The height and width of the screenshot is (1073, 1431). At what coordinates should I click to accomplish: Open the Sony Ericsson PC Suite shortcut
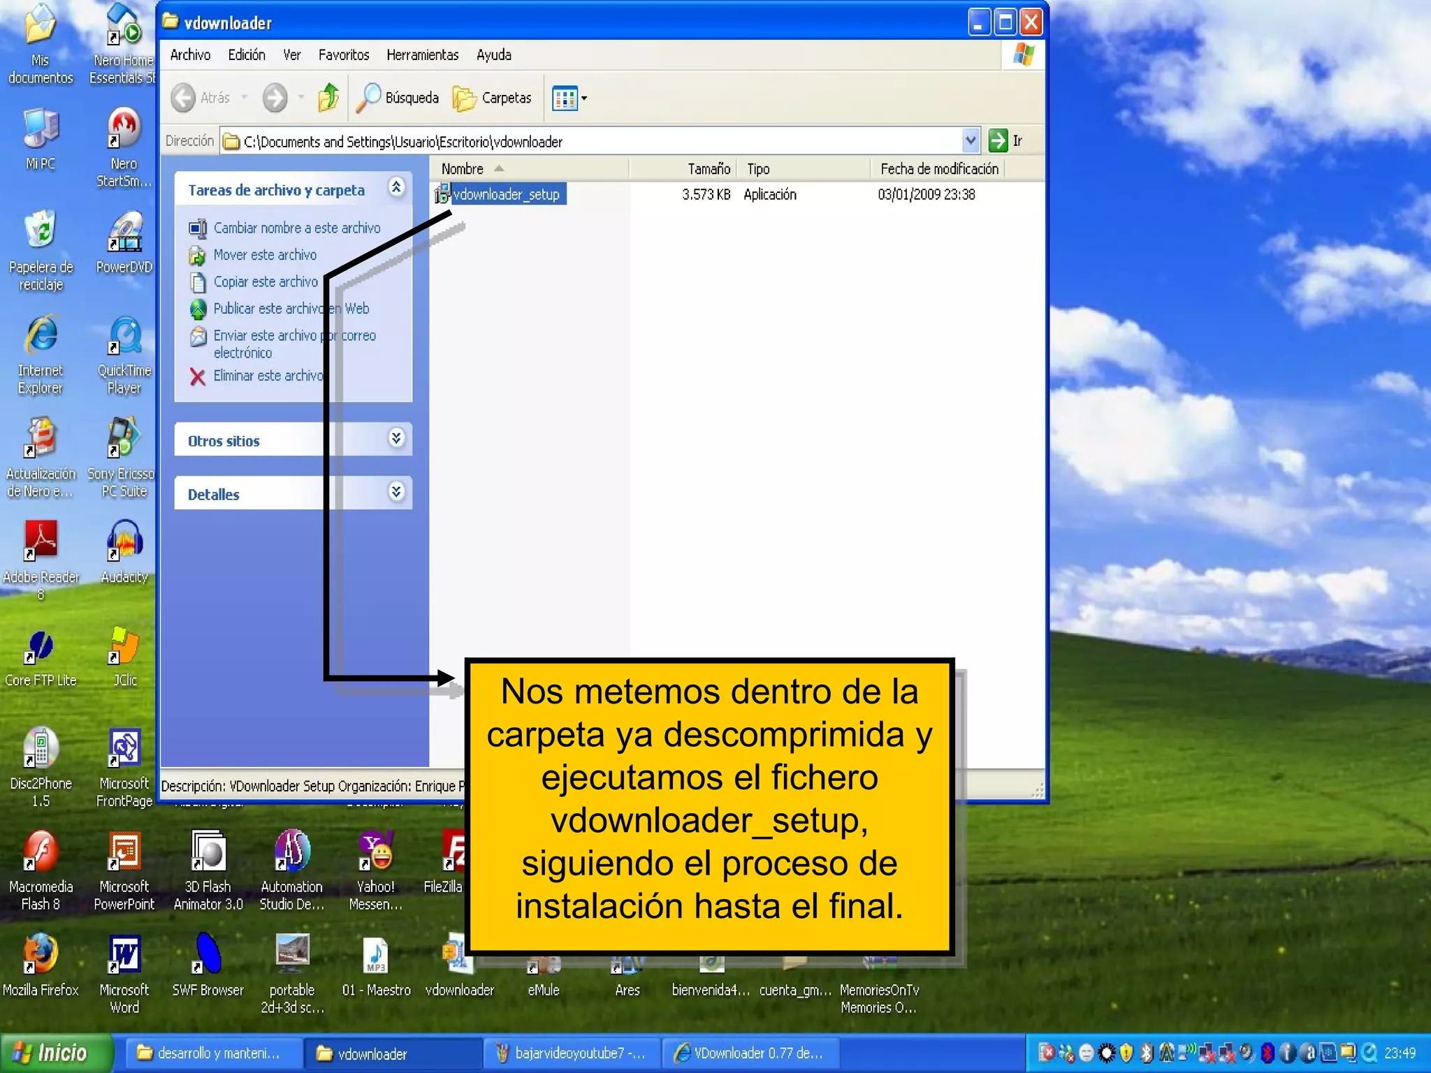click(123, 458)
